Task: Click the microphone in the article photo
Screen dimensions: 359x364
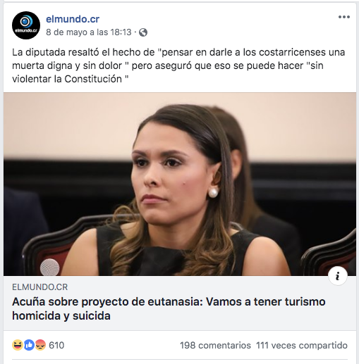Action: (x=49, y=267)
